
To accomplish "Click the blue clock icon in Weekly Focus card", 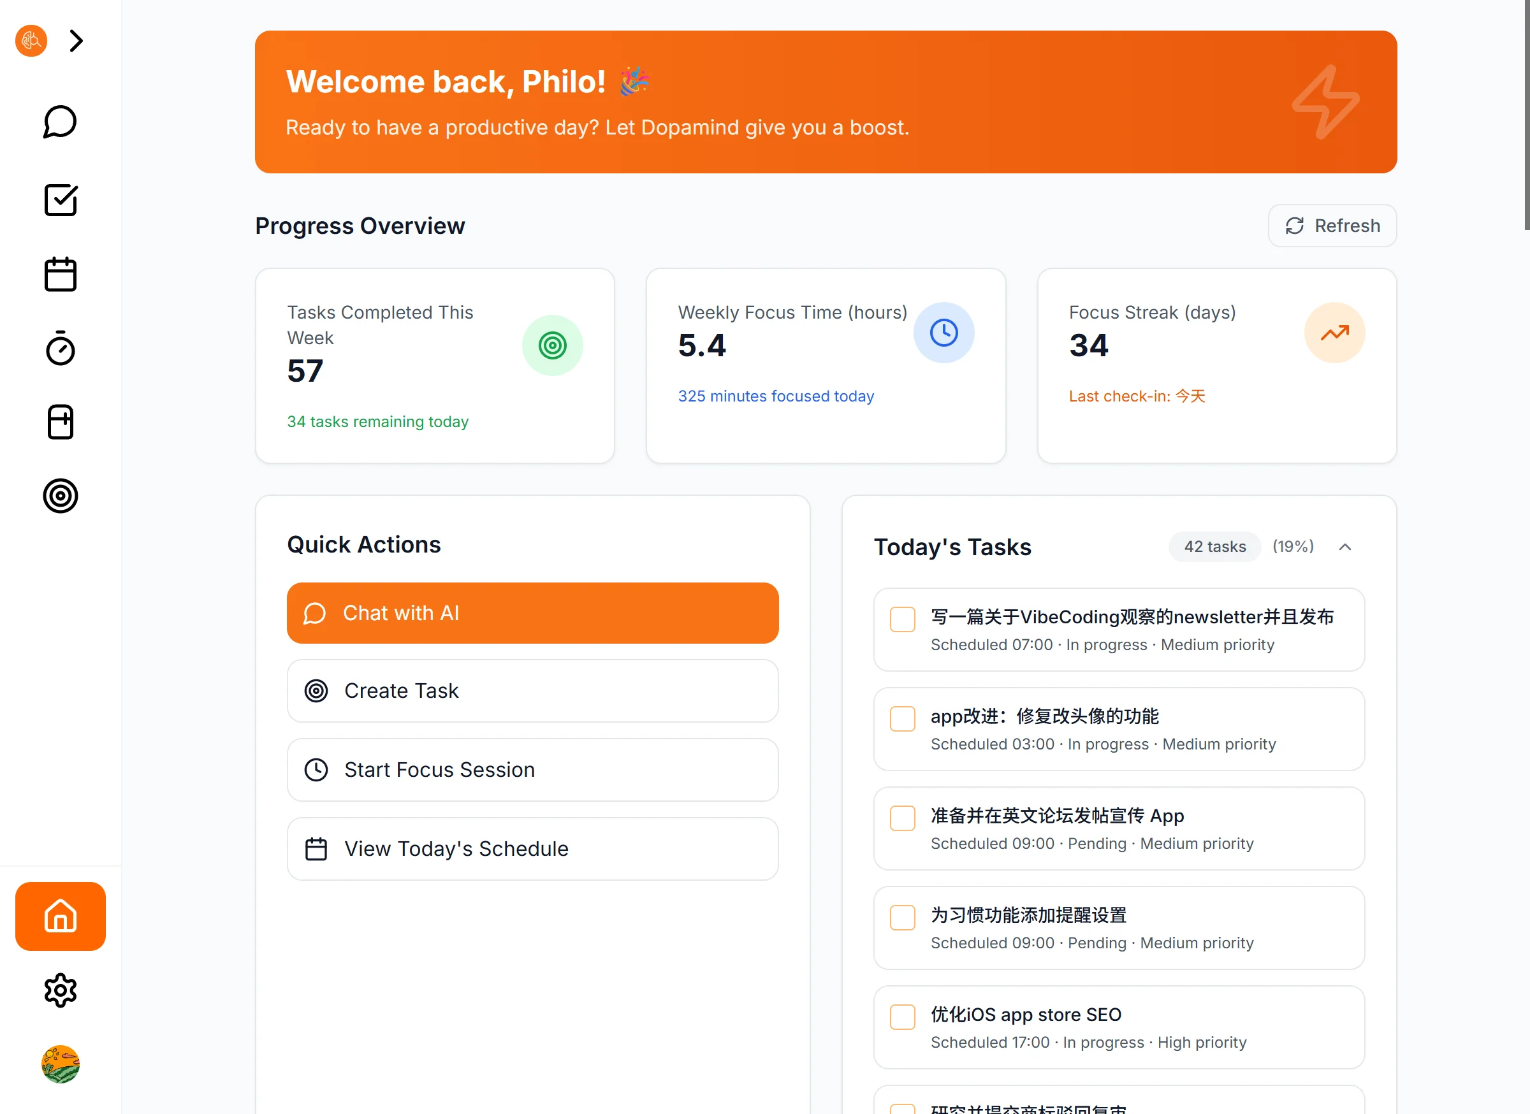I will pos(943,333).
